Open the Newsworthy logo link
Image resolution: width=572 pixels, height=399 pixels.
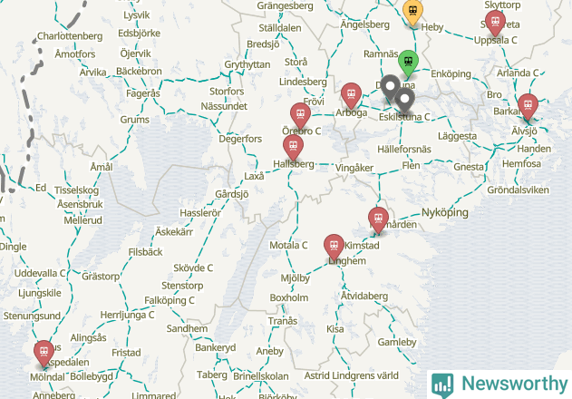[499, 384]
